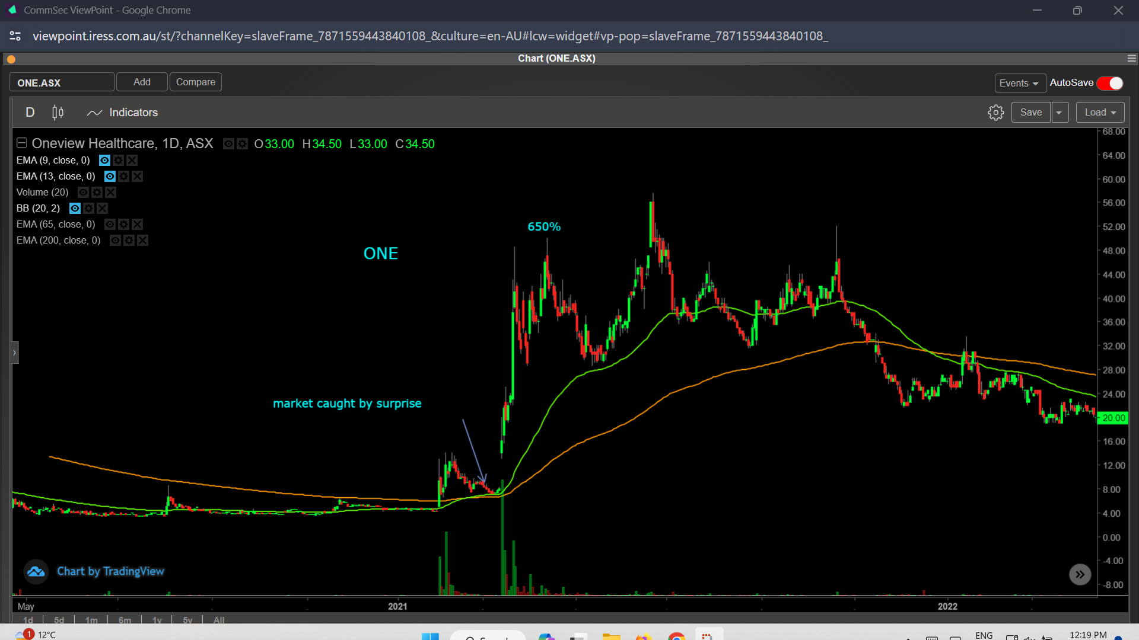Expand the Save dropdown arrow
1139x640 pixels.
[x=1059, y=113]
